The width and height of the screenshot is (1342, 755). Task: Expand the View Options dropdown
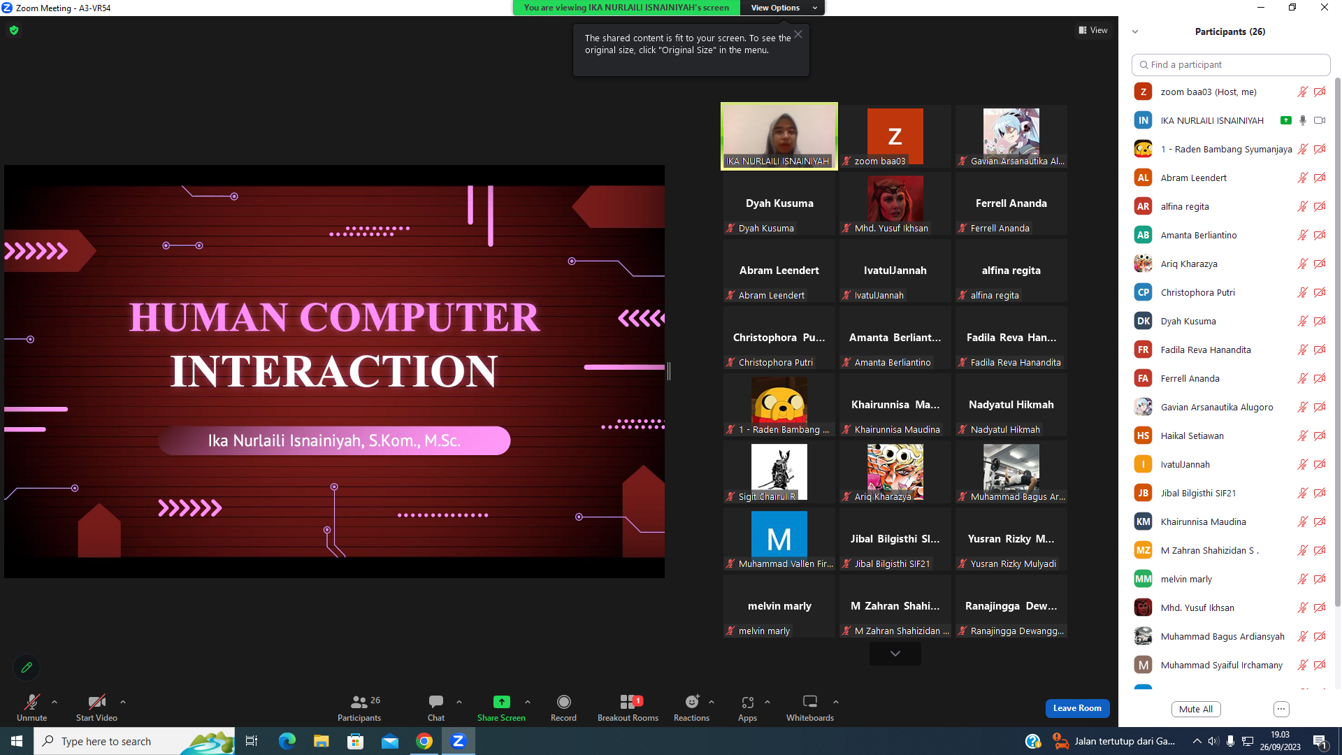(783, 8)
